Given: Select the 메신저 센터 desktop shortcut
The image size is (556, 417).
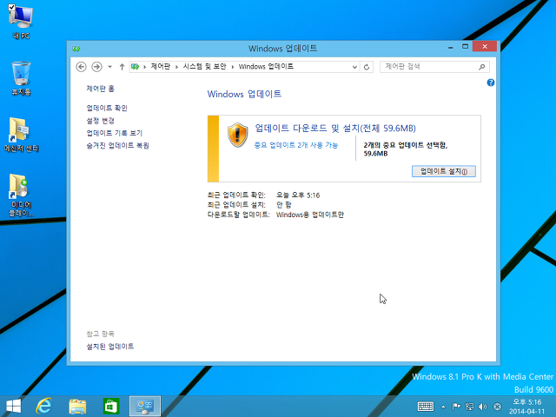Looking at the screenshot, I should click(x=21, y=135).
